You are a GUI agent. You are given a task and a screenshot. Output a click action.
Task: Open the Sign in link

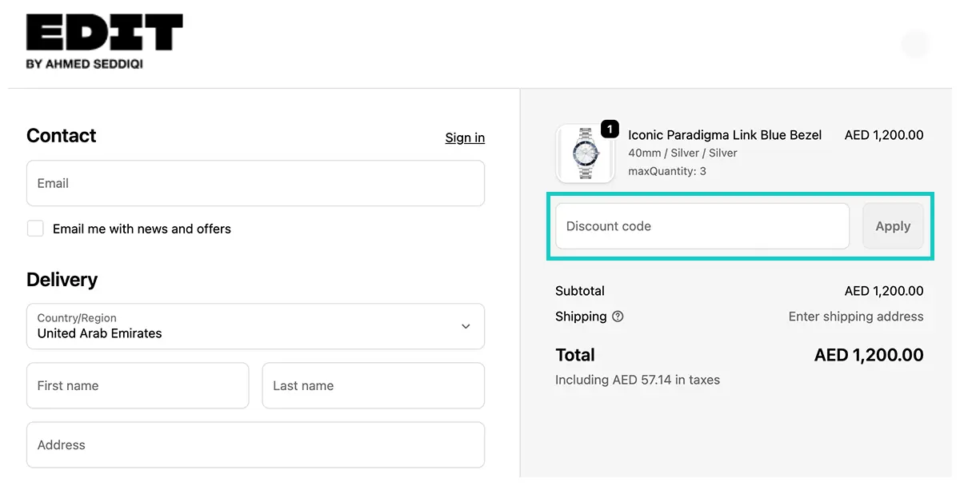point(465,137)
